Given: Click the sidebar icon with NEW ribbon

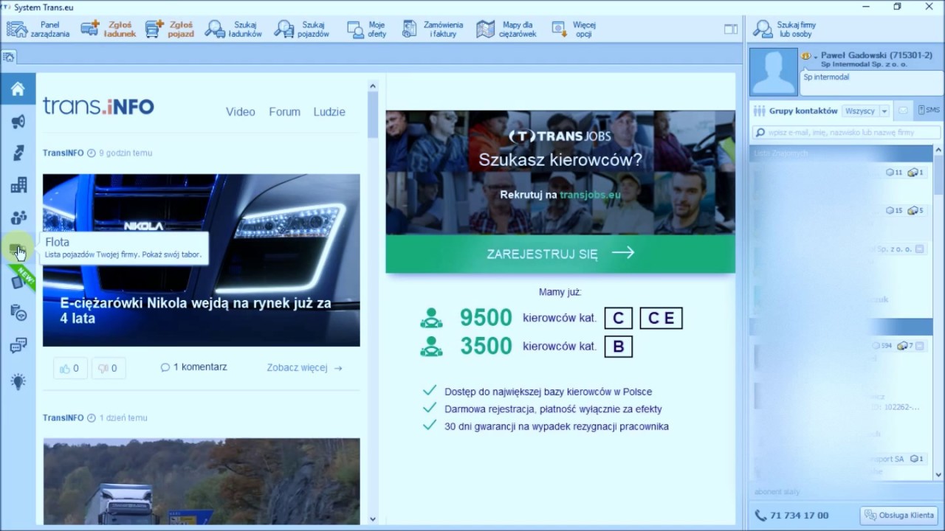Looking at the screenshot, I should point(19,280).
